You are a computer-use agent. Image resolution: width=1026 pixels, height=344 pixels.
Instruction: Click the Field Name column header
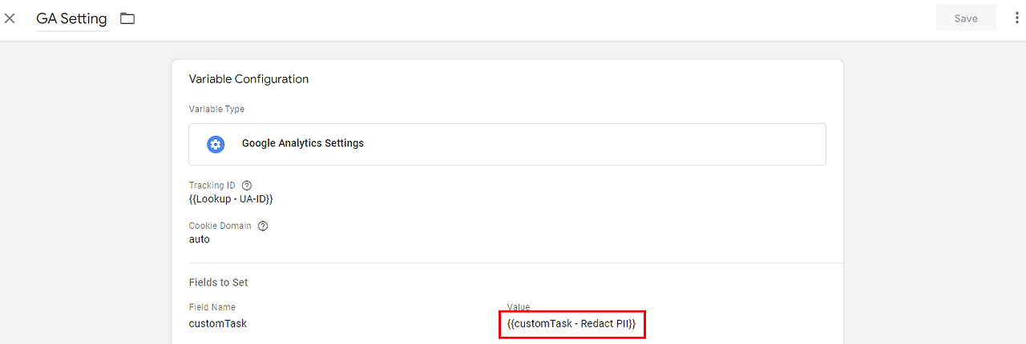[212, 307]
